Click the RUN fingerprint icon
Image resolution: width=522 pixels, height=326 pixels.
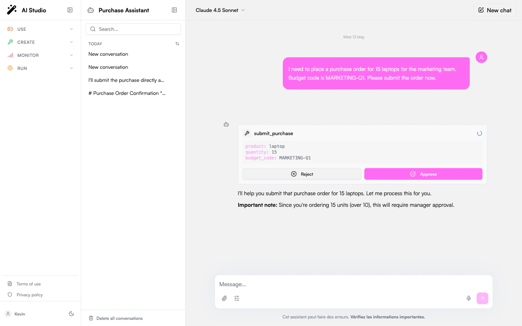pos(10,68)
